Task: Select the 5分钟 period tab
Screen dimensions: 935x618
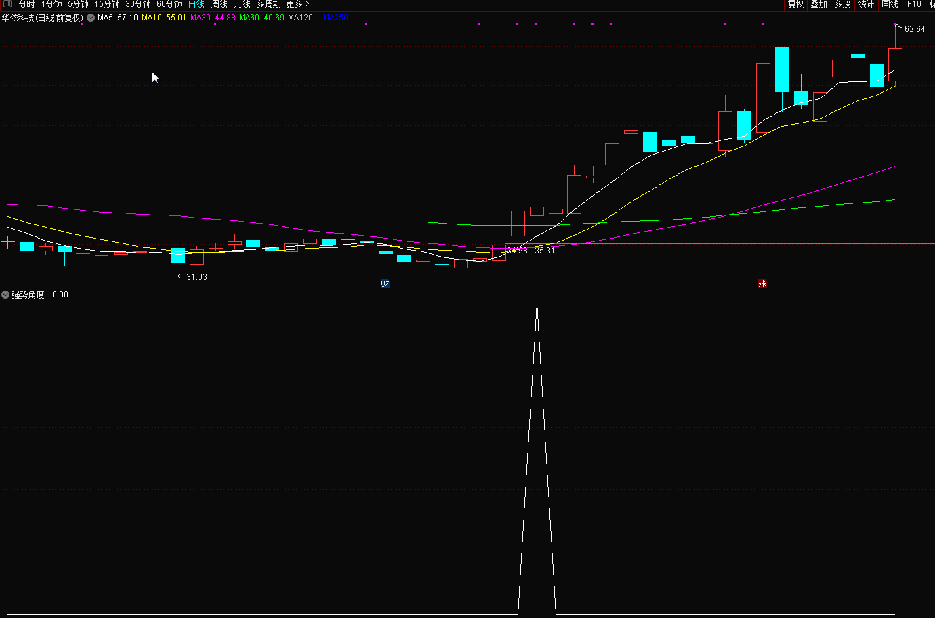Action: pyautogui.click(x=78, y=4)
